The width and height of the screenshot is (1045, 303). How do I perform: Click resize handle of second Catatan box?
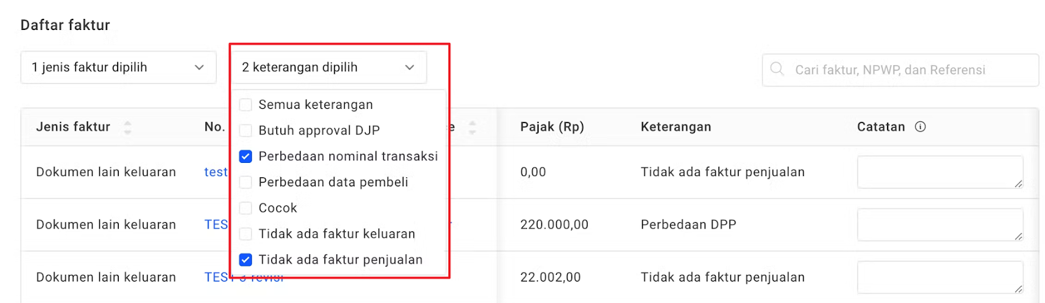(1018, 237)
